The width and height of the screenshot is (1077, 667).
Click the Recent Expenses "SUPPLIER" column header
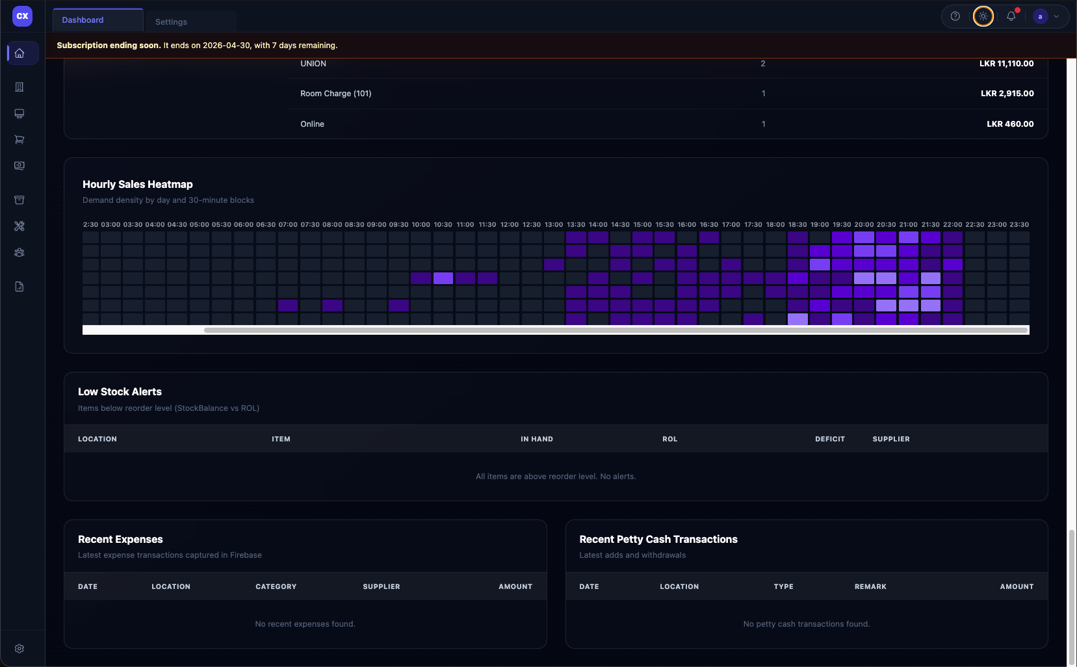point(382,587)
